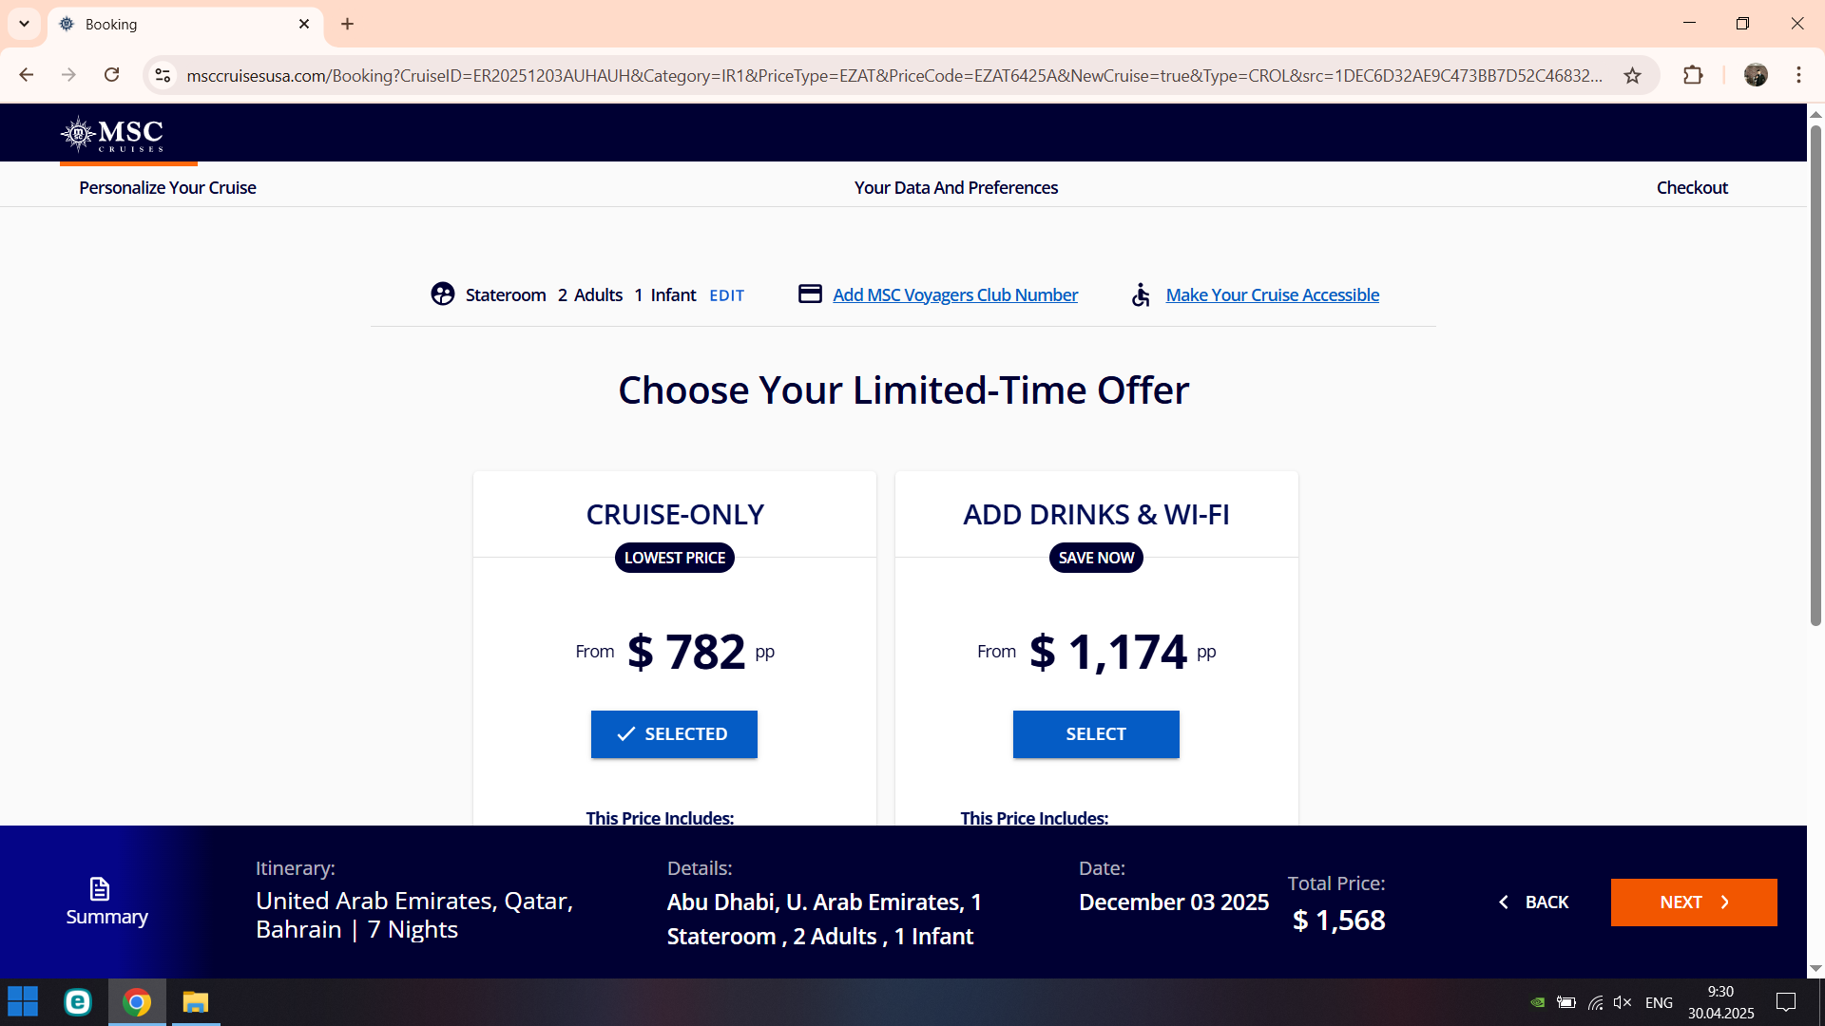1825x1026 pixels.
Task: Deselect the Cruise-Only SELECTED option
Action: pos(674,734)
